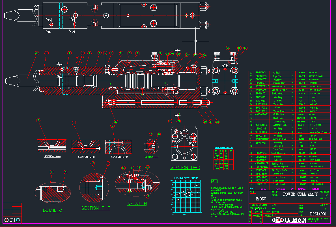Select part number A610012030 in the list
The image size is (336, 227).
coord(262,114)
